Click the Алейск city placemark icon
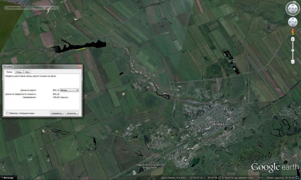 (213, 123)
